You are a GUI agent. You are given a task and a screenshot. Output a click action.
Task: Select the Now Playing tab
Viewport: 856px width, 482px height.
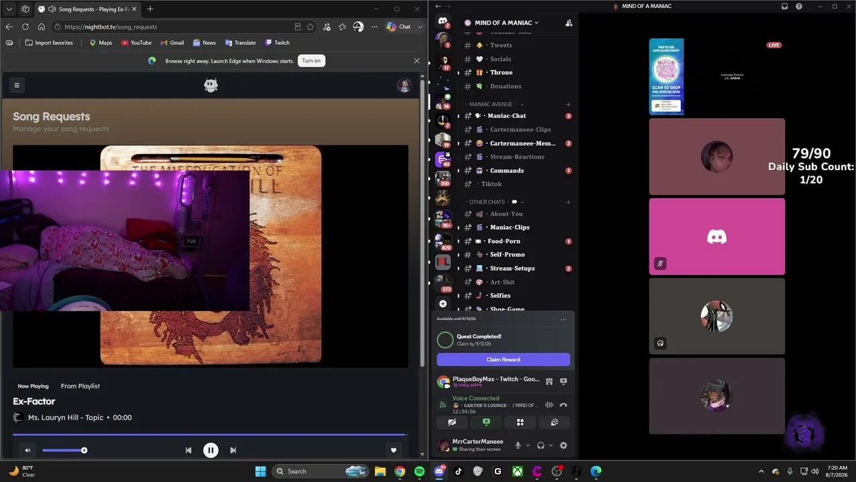pos(33,386)
